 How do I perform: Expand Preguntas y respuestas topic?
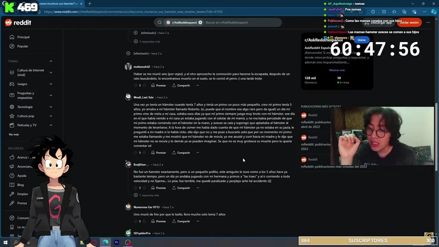(51, 95)
